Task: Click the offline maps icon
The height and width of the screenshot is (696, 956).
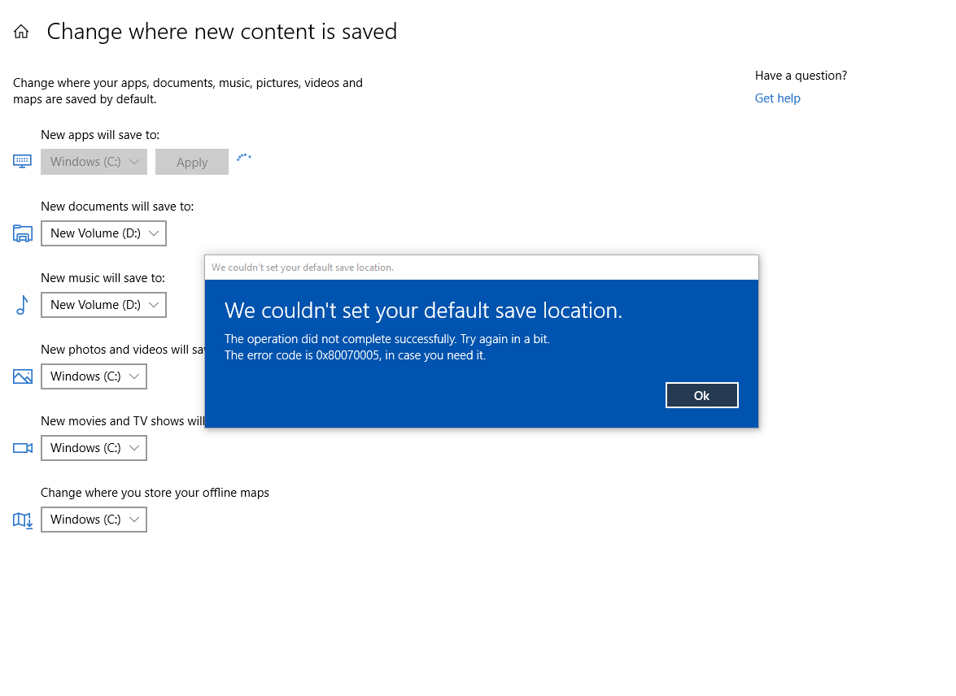Action: (x=22, y=520)
